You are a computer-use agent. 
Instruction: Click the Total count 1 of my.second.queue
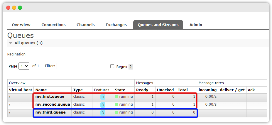pyautogui.click(x=194, y=104)
